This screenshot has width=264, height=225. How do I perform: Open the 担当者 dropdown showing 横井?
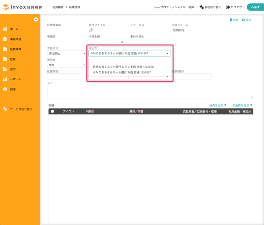pos(67,65)
